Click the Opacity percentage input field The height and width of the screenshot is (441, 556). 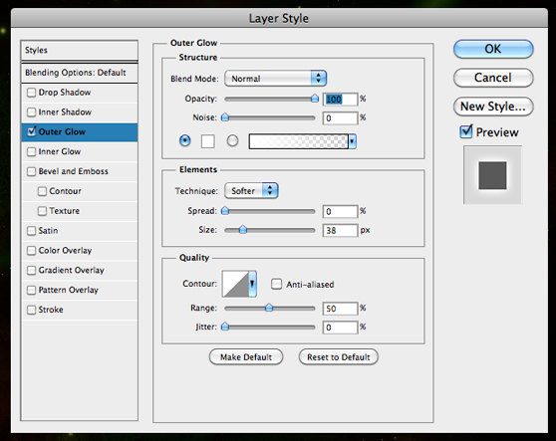[340, 100]
